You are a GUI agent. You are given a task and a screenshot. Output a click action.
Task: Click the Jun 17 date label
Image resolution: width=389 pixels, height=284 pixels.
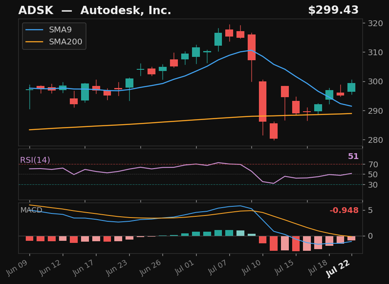[x=84, y=268]
